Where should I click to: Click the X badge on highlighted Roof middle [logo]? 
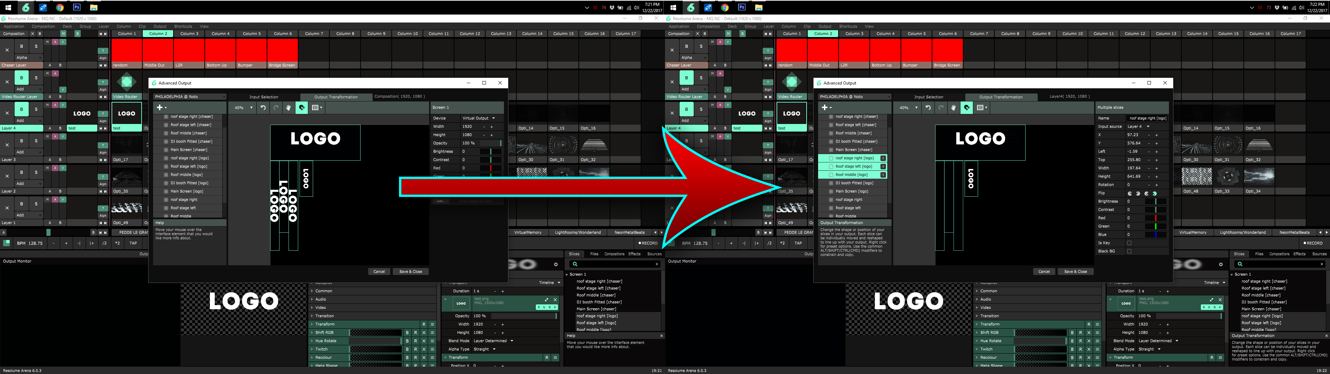[x=883, y=175]
